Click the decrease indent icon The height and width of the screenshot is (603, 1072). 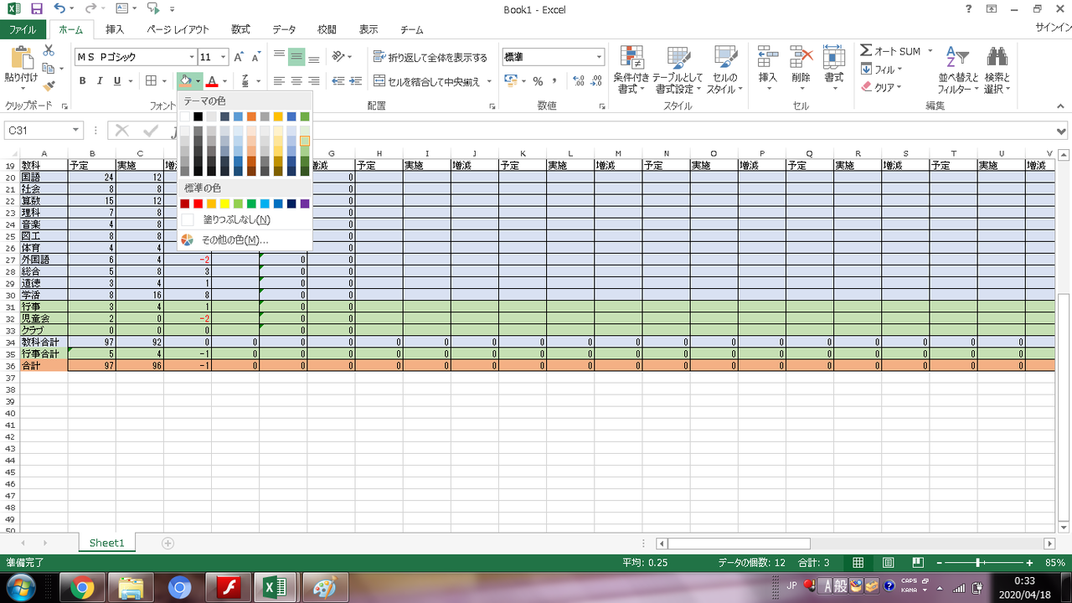(x=338, y=81)
